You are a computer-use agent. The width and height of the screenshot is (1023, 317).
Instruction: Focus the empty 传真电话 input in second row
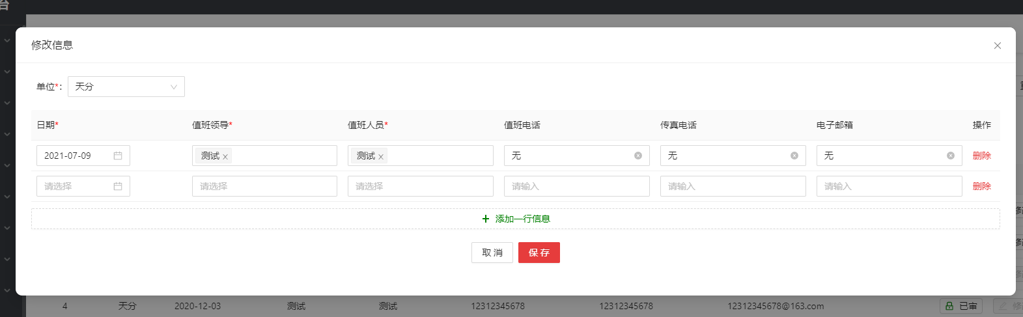click(x=733, y=186)
